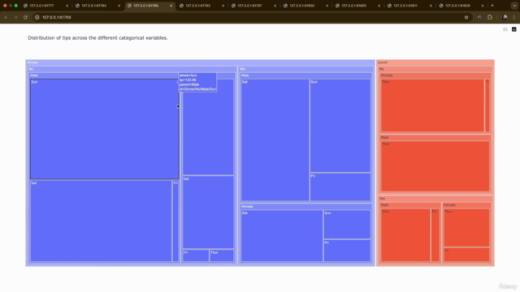The image size is (520, 292).
Task: Switch to the 127.0.0.1:61793 tab
Action: pos(201,6)
